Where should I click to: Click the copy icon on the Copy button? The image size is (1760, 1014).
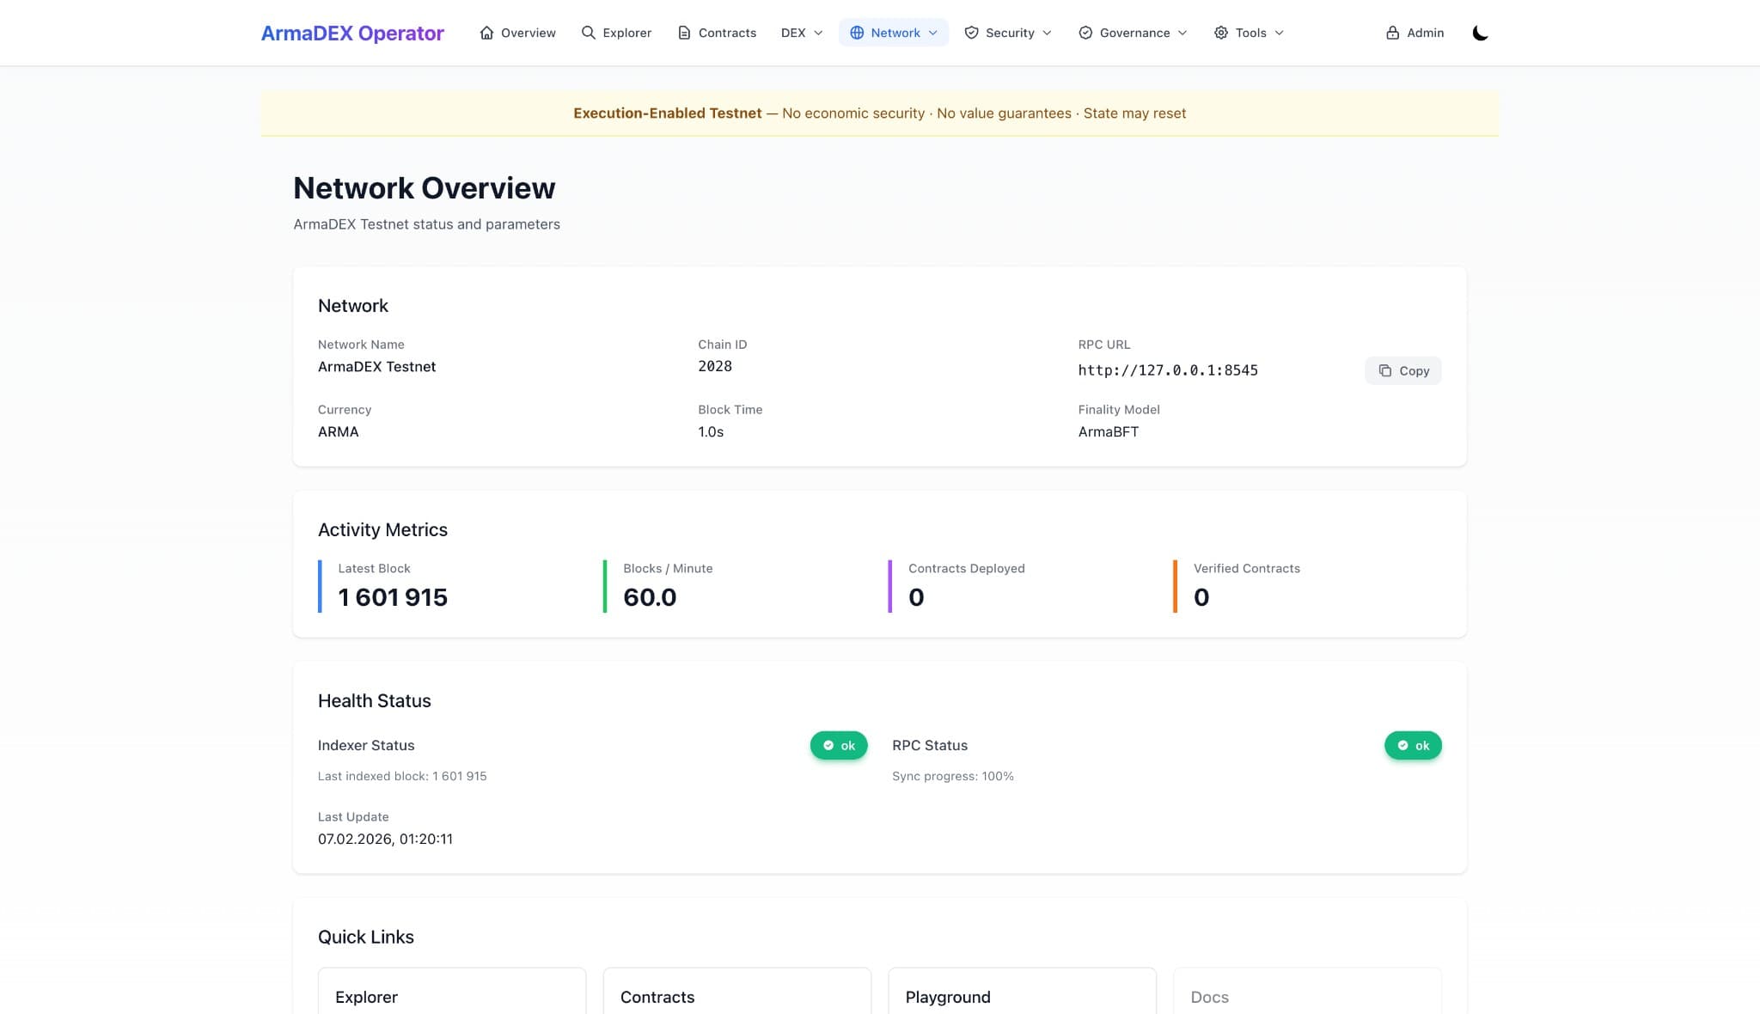[1384, 370]
